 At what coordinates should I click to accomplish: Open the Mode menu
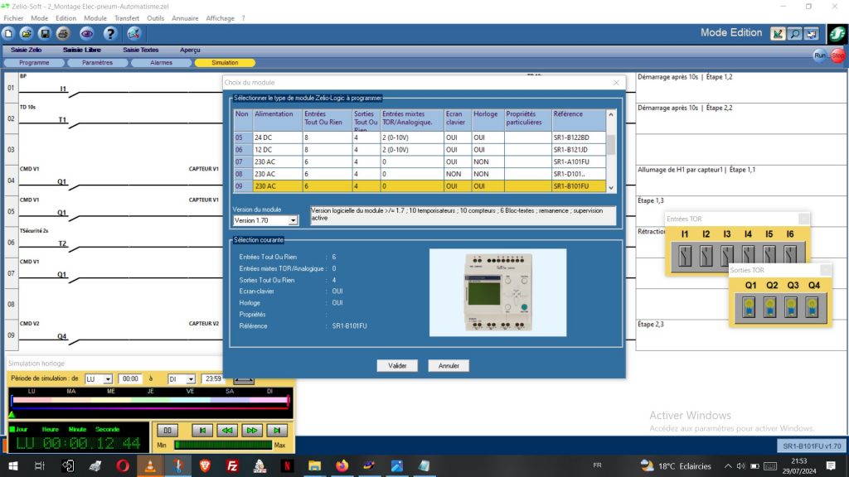40,18
